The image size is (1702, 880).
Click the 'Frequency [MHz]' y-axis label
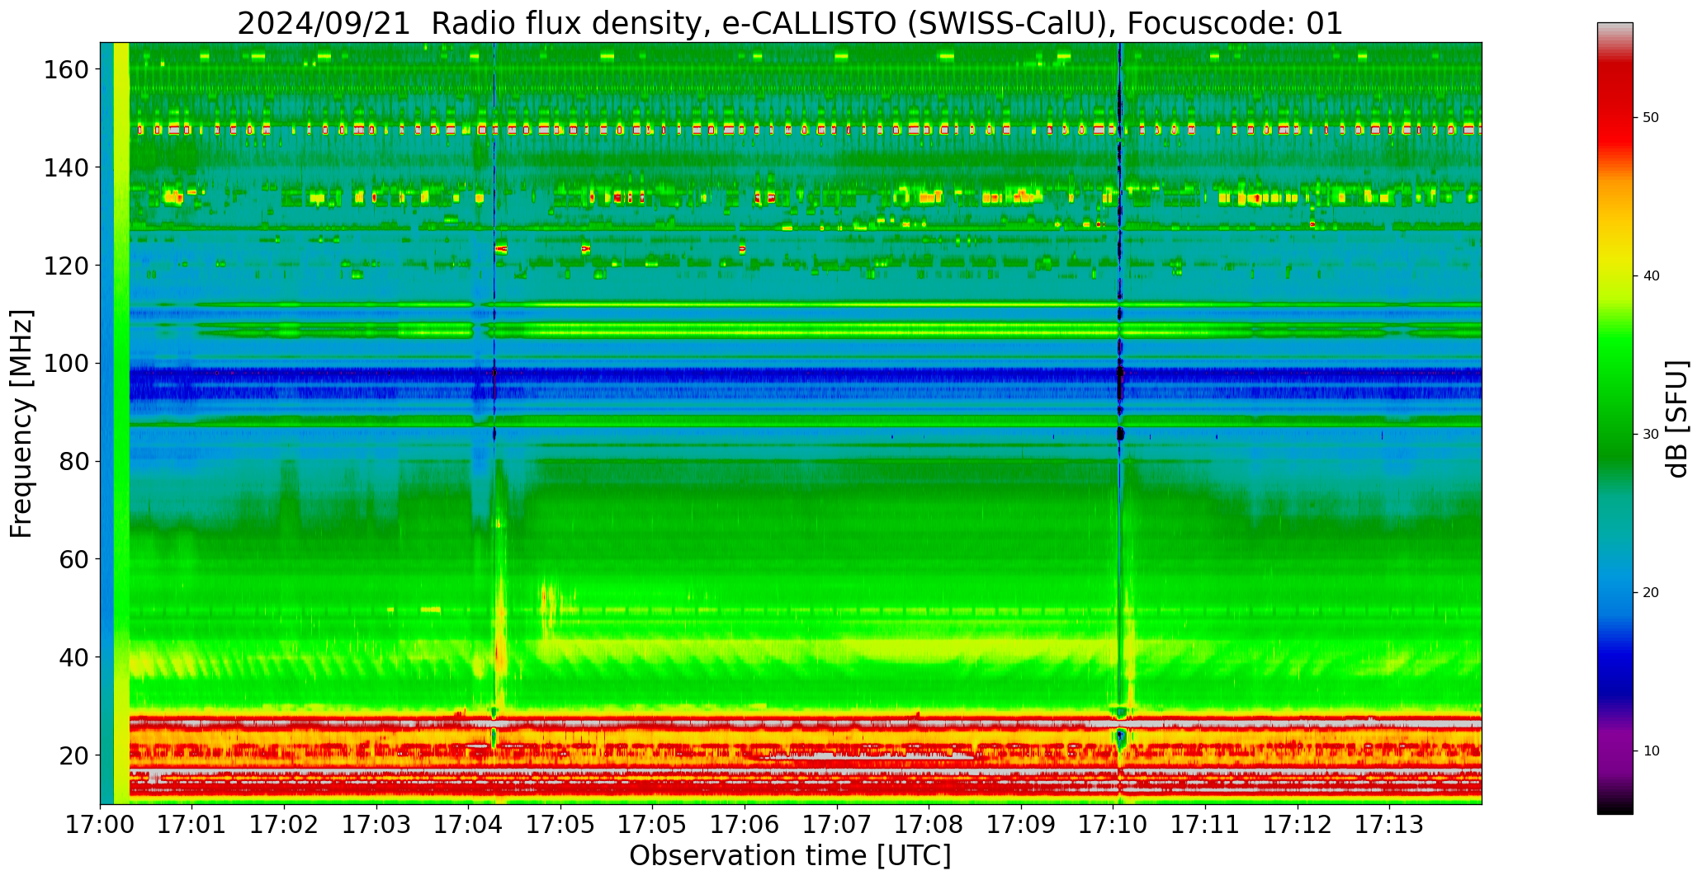pyautogui.click(x=21, y=424)
